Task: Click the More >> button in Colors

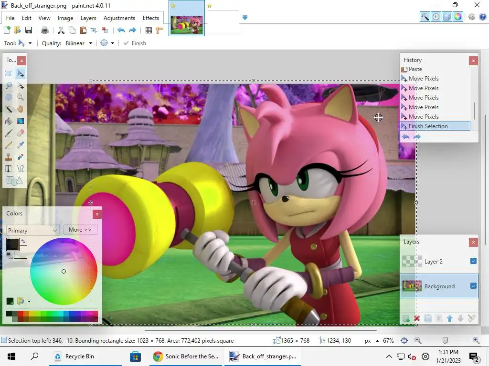Action: (x=80, y=230)
